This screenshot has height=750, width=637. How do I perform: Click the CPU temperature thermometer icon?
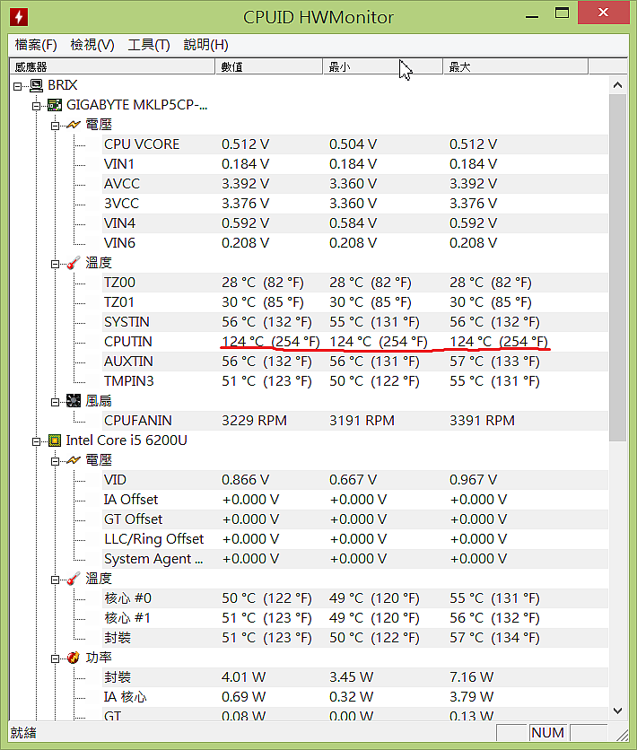tap(74, 579)
